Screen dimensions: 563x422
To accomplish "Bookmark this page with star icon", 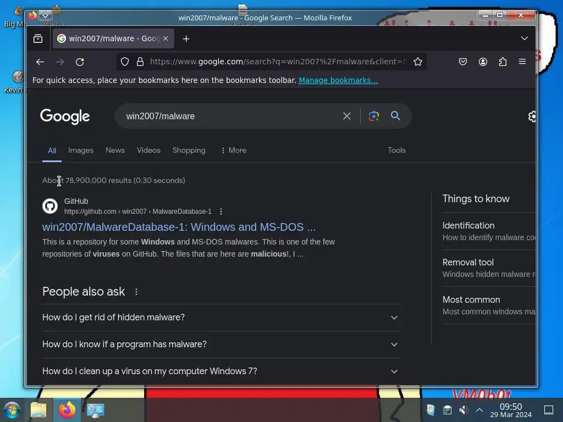I will (x=418, y=62).
